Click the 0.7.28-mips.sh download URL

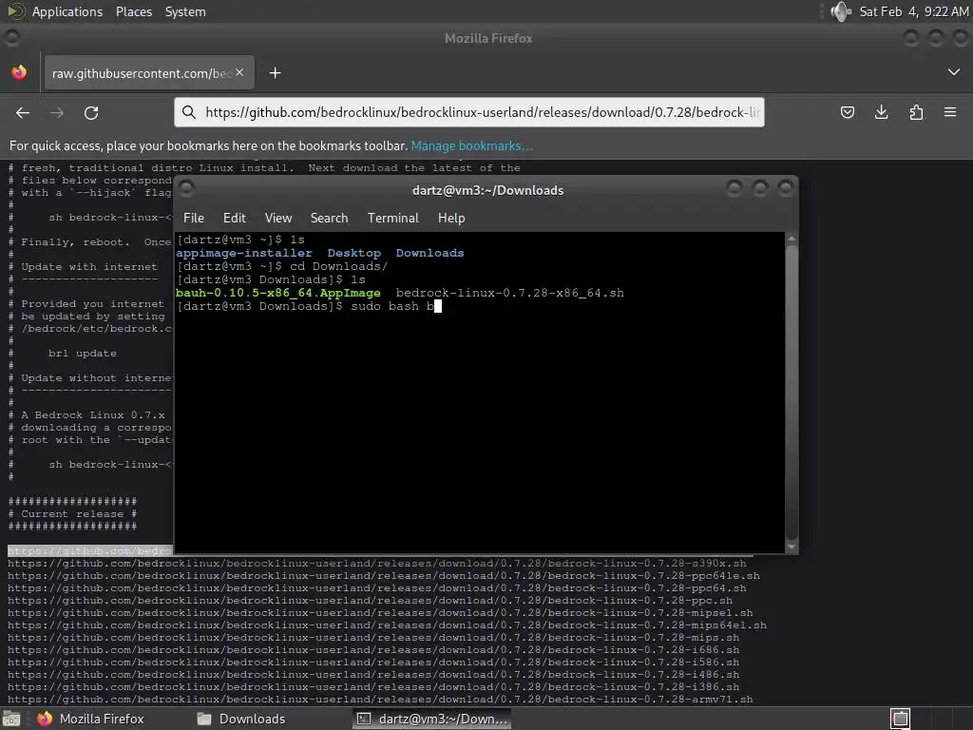[x=373, y=638]
